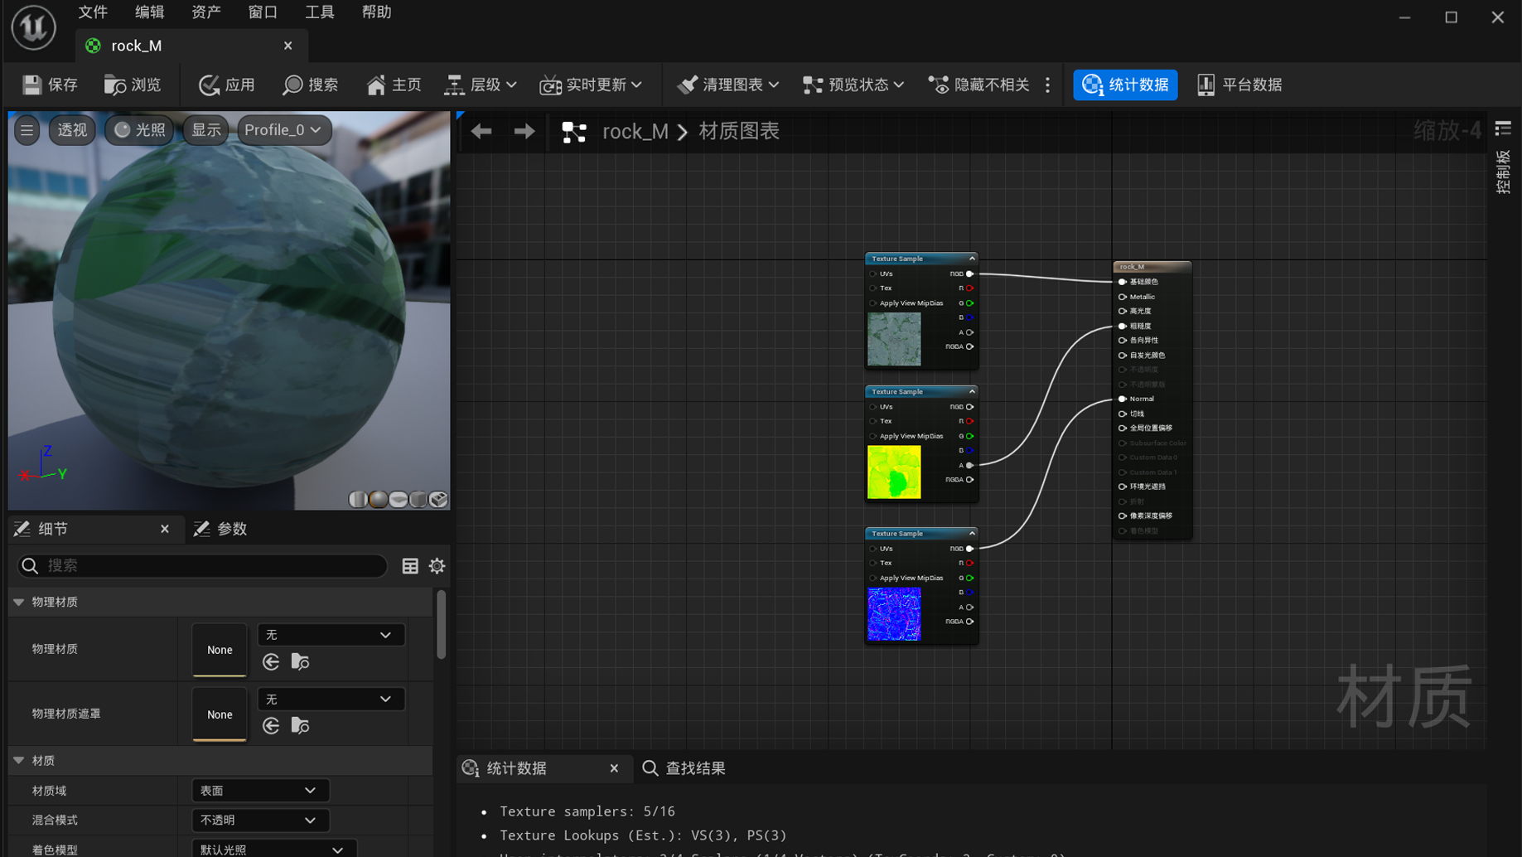Apply material with 应用 button

point(227,85)
